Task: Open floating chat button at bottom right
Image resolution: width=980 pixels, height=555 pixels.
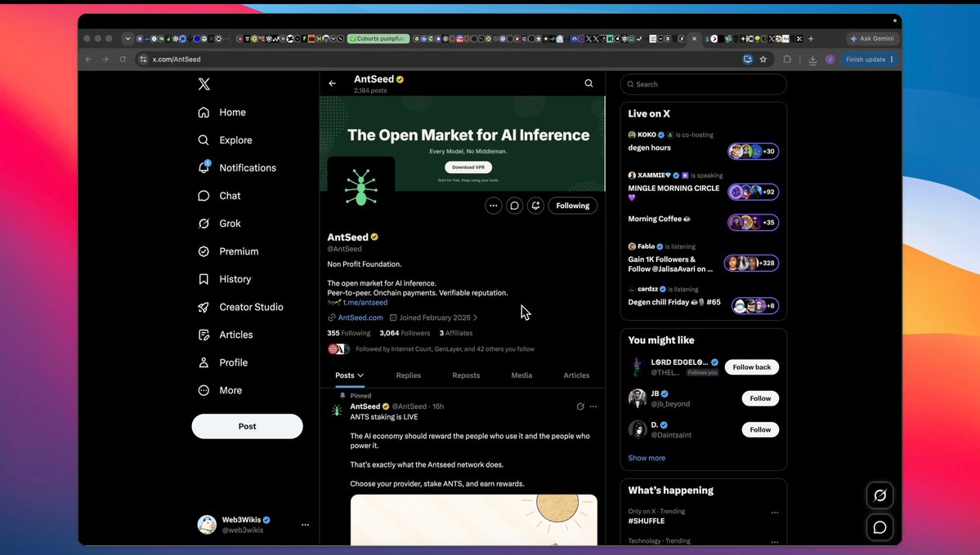Action: click(879, 527)
